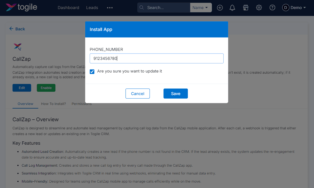Image resolution: width=314 pixels, height=188 pixels.
Task: Open the Name search filter dropdown
Action: pyautogui.click(x=201, y=8)
